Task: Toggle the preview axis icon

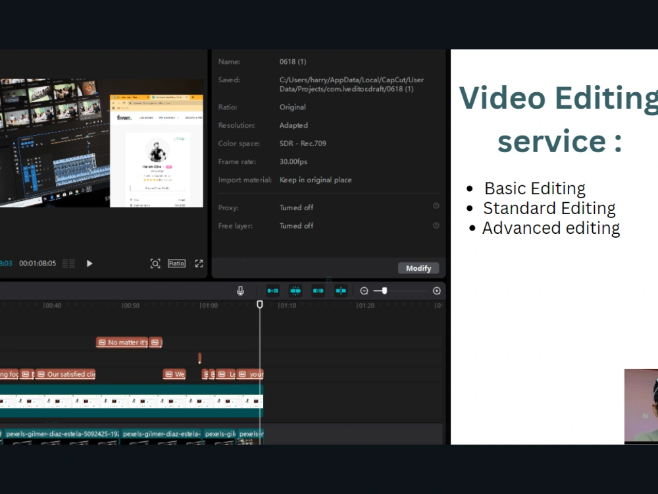Action: (341, 290)
